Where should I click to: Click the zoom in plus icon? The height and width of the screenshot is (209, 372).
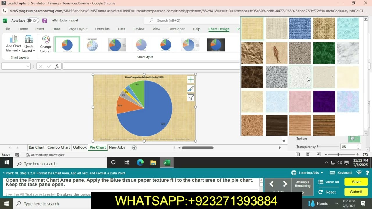coord(357,155)
